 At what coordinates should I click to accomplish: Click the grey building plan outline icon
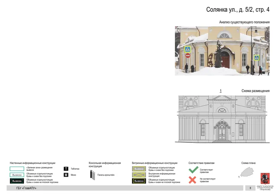(x=247, y=172)
